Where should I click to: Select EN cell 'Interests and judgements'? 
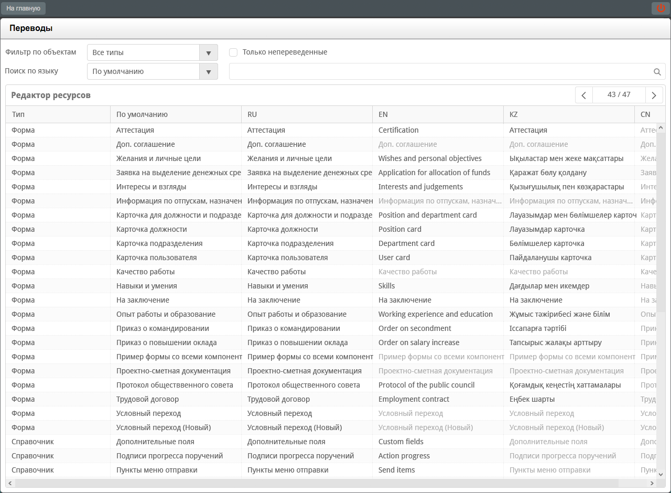tap(438, 187)
